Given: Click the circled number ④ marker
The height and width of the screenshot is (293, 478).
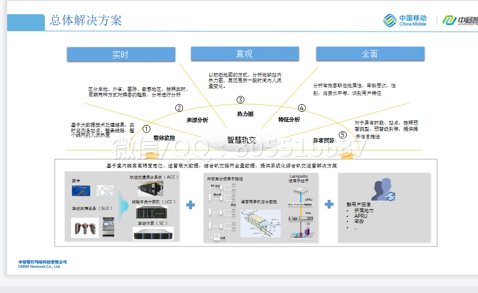Looking at the screenshot, I should (302, 108).
